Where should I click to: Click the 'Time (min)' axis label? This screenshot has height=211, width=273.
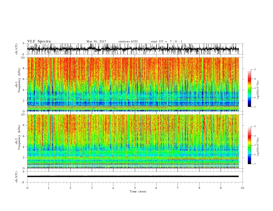(x=138, y=191)
